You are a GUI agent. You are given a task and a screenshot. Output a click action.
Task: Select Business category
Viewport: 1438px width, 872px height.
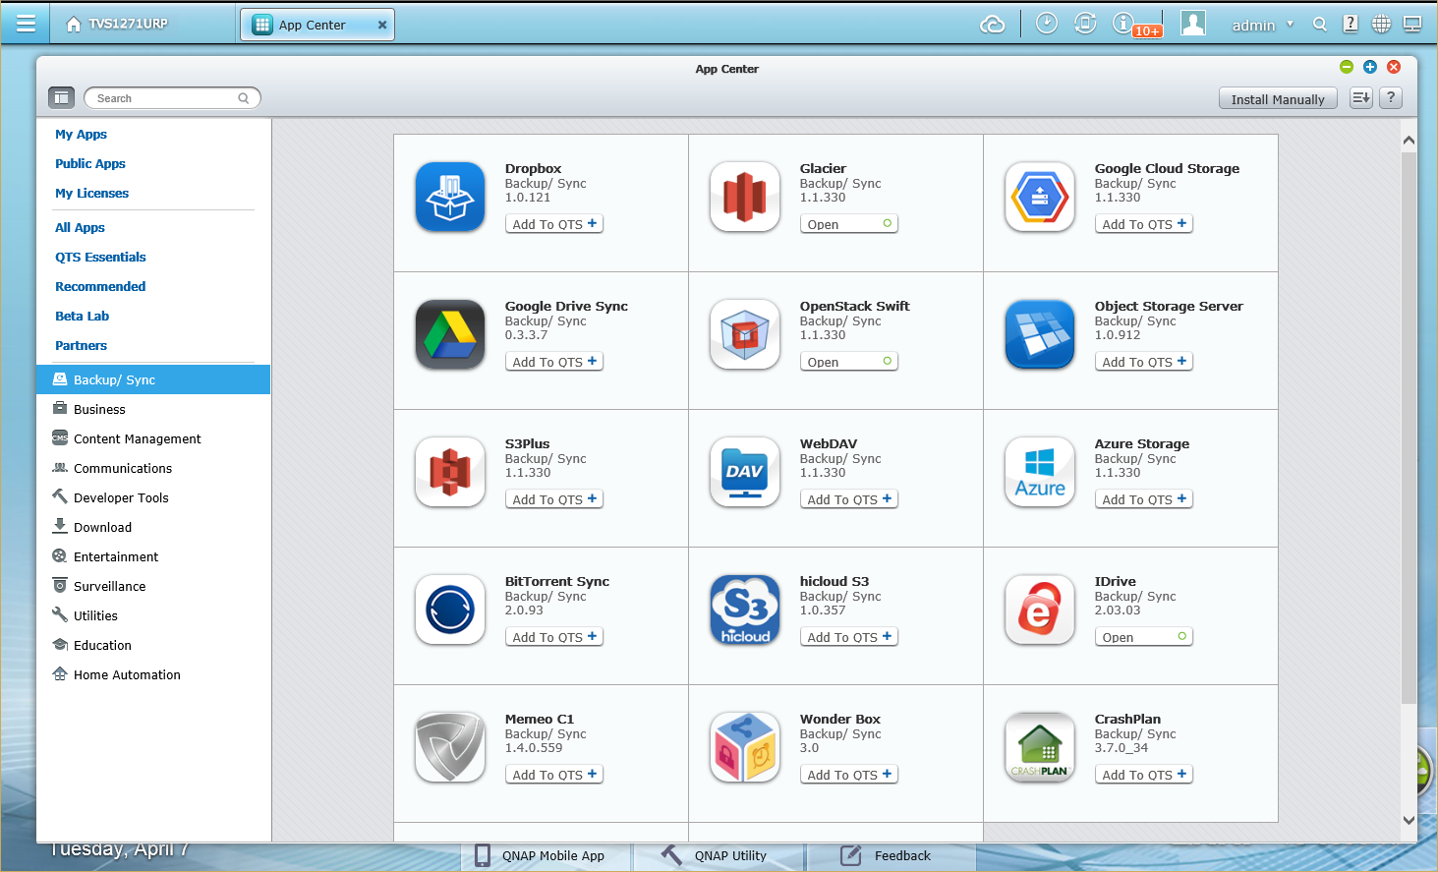click(153, 409)
